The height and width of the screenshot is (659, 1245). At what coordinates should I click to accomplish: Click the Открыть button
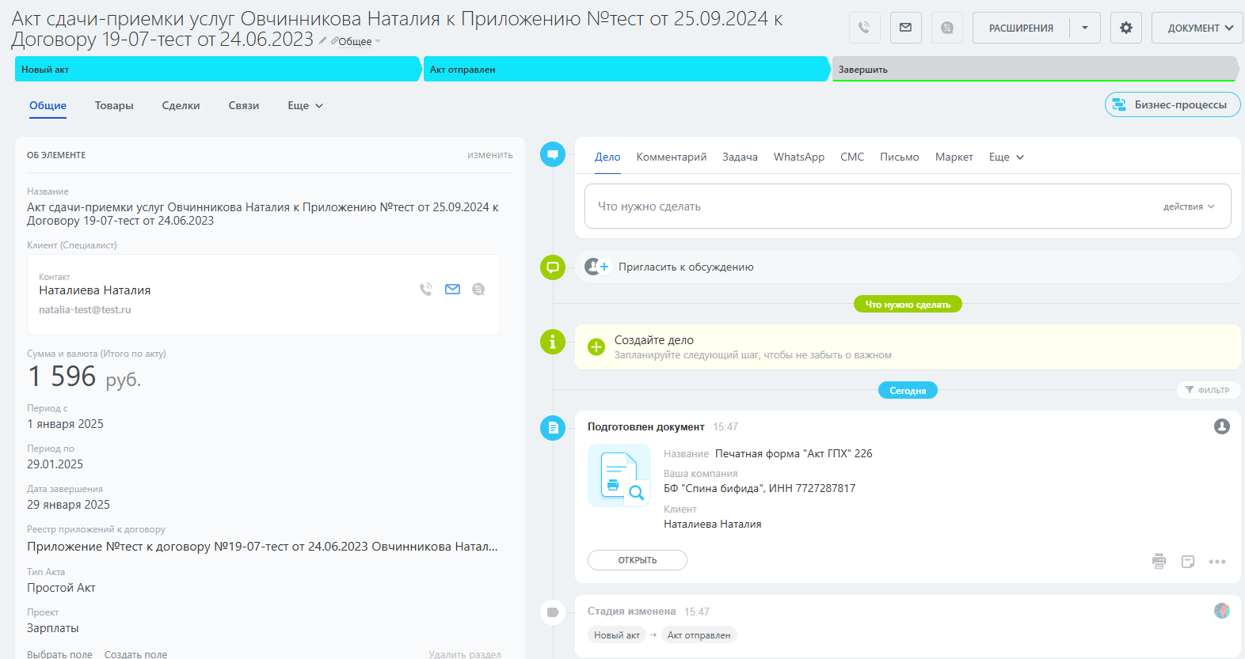[637, 560]
